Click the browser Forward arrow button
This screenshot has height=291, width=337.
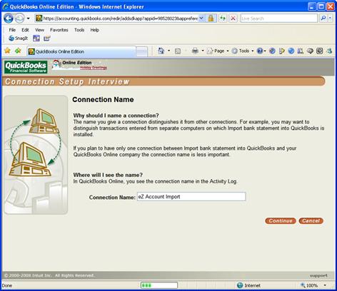click(x=20, y=19)
